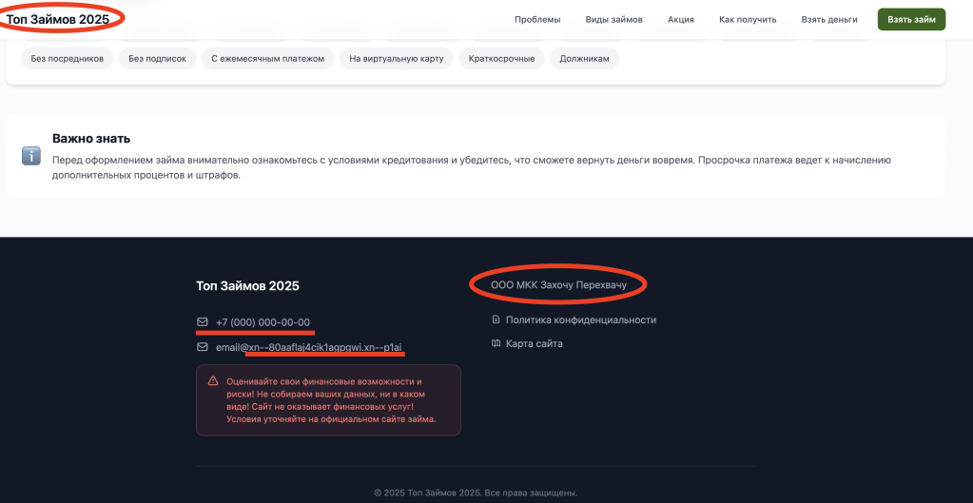The width and height of the screenshot is (973, 503).
Task: Select the Без посредников tag
Action: click(x=68, y=59)
